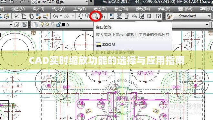Click the black layer color swatch

(x=63, y=25)
